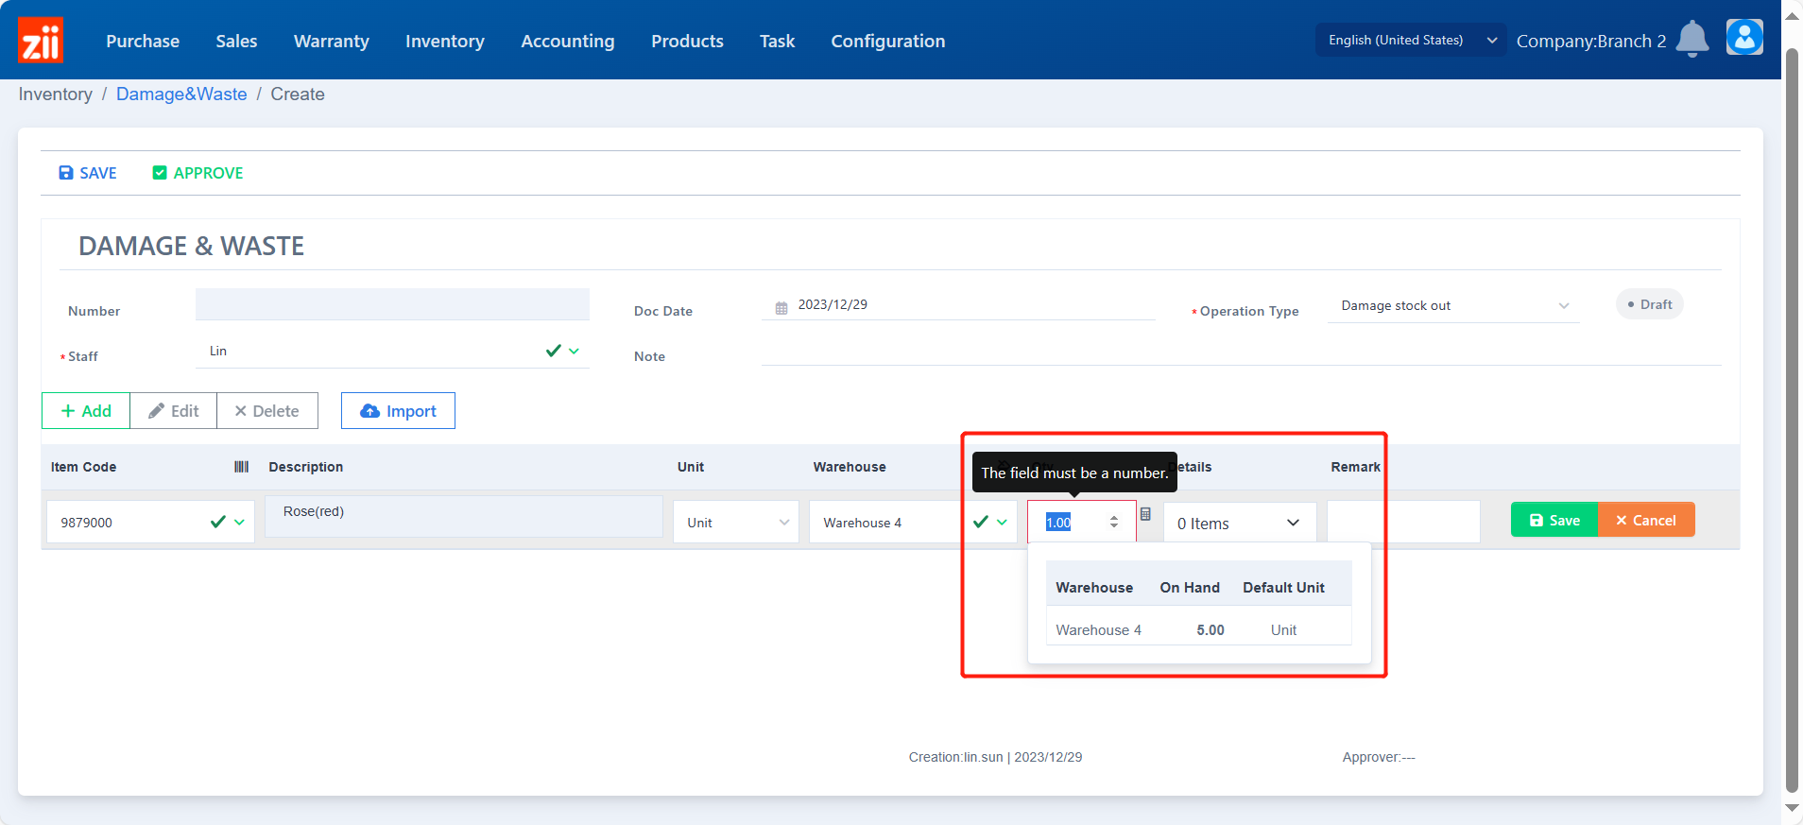This screenshot has width=1803, height=825.
Task: Open the Operation Type dropdown
Action: (1453, 305)
